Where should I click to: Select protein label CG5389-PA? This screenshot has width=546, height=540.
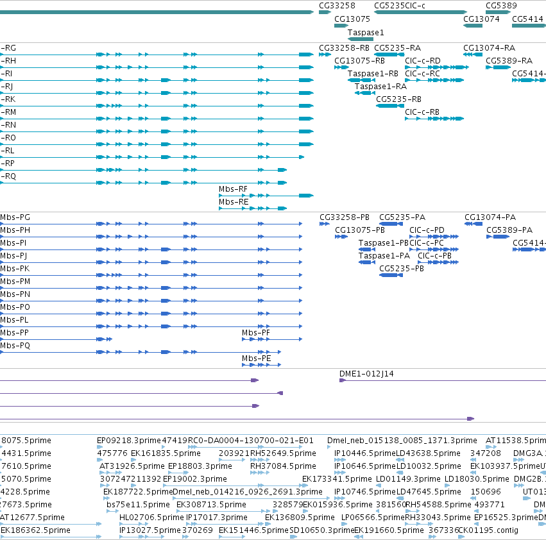[x=509, y=230]
